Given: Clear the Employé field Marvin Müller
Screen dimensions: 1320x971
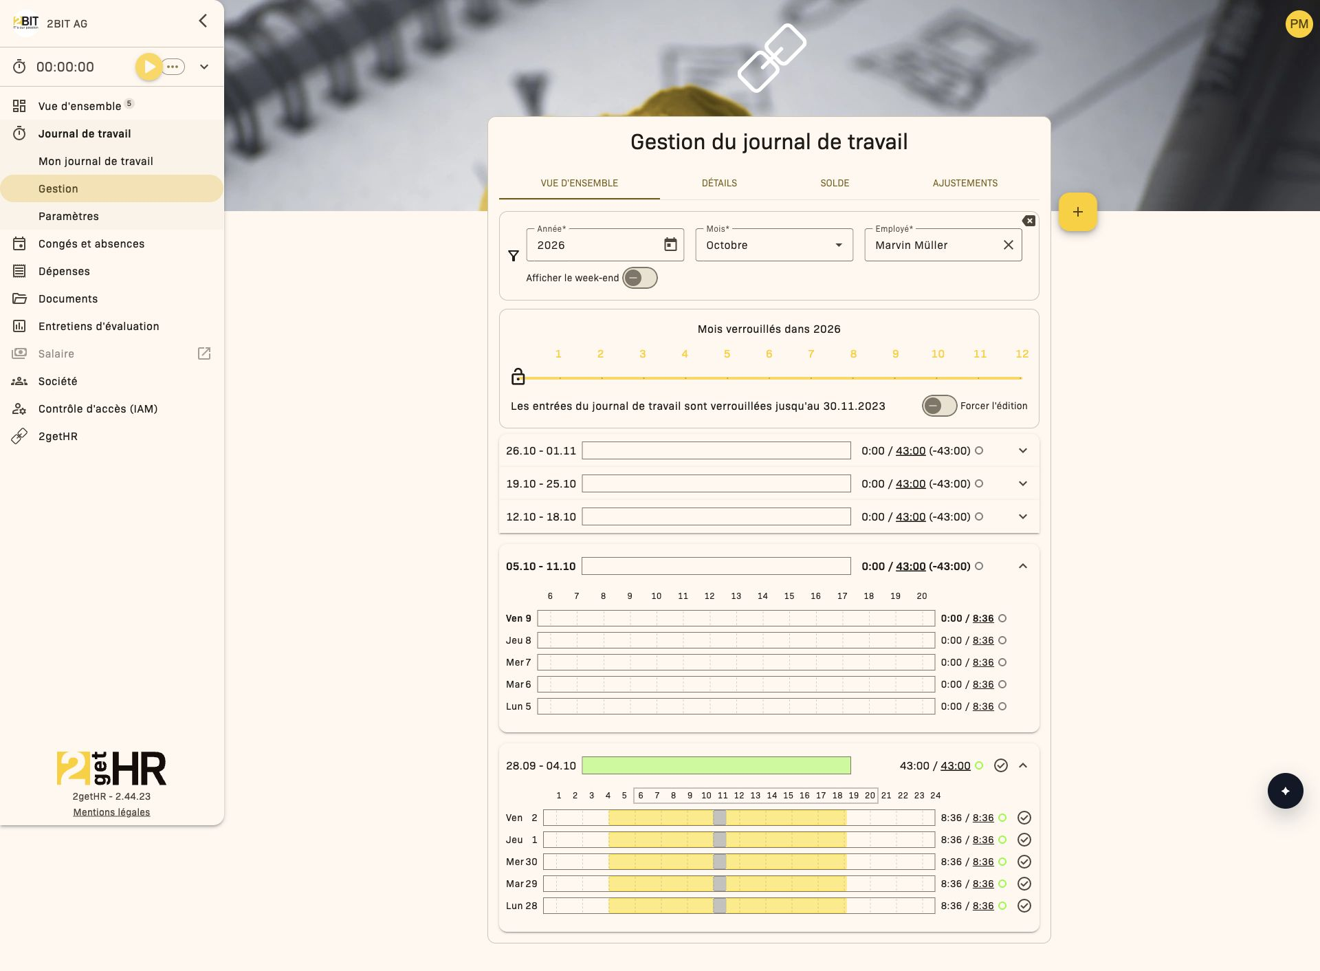Looking at the screenshot, I should 1009,245.
